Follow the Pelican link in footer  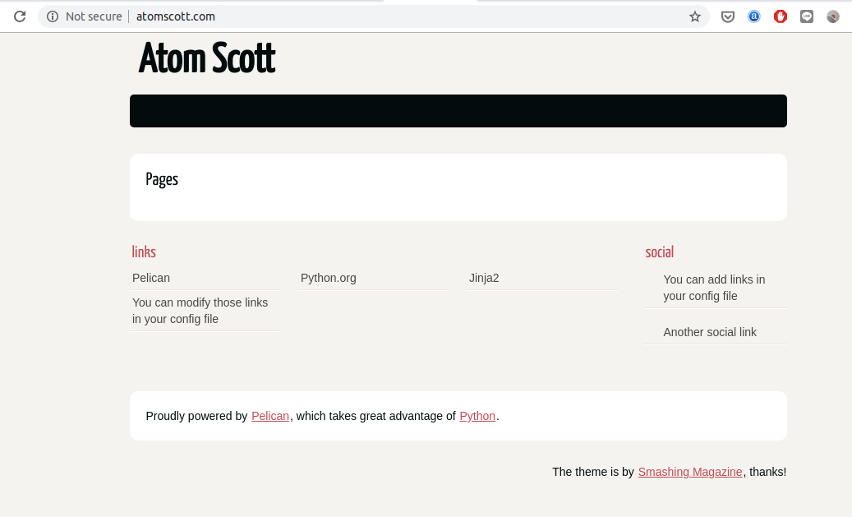(x=270, y=416)
